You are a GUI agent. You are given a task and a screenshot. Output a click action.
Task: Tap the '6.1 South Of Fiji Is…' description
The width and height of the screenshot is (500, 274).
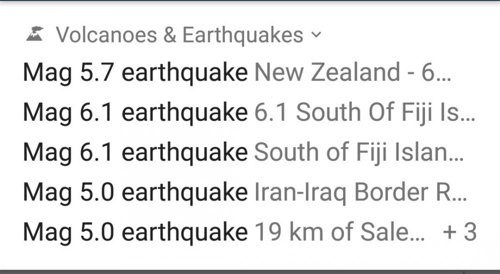click(x=364, y=113)
